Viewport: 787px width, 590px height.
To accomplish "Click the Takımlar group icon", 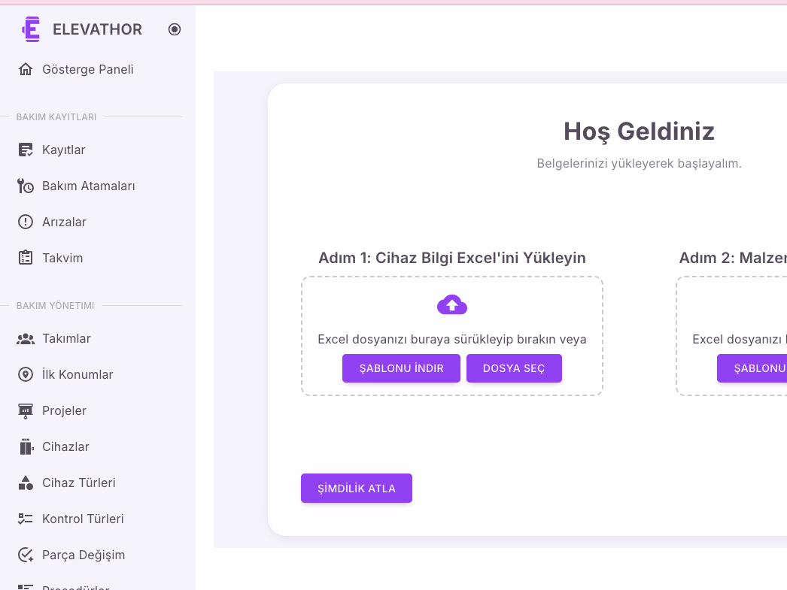I will click(26, 339).
